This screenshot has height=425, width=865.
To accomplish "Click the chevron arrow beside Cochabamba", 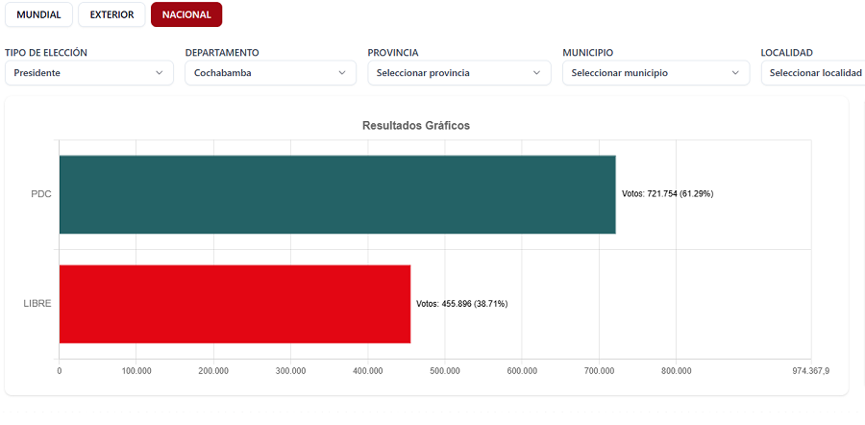I will (x=342, y=73).
